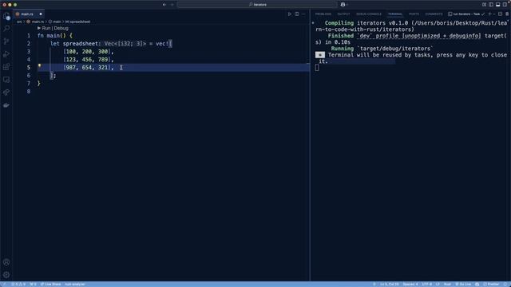Click the src breadcrumb segment

(x=19, y=22)
